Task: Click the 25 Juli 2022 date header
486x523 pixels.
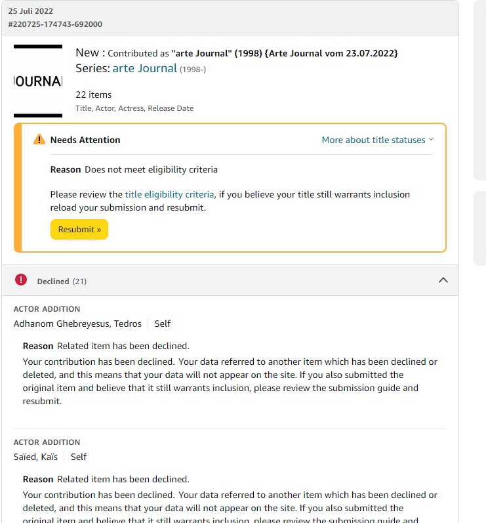Action: tap(31, 11)
